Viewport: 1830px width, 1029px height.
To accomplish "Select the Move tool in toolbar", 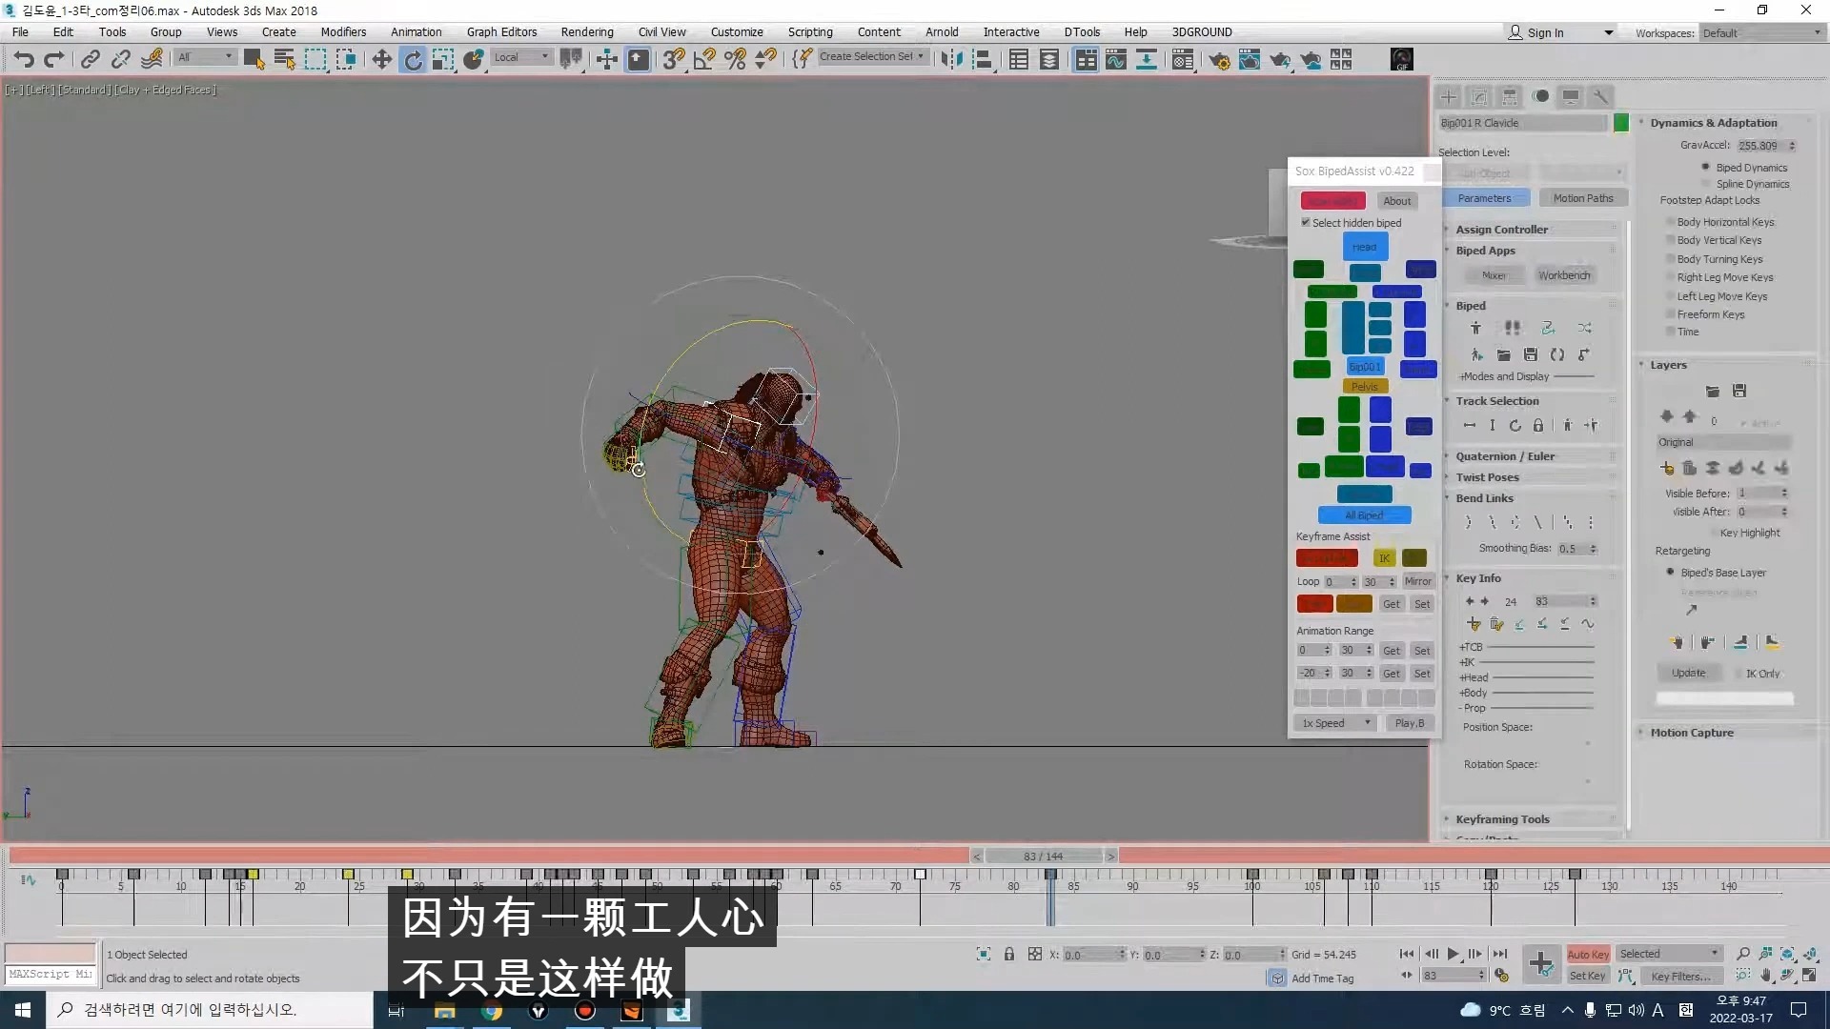I will click(381, 60).
